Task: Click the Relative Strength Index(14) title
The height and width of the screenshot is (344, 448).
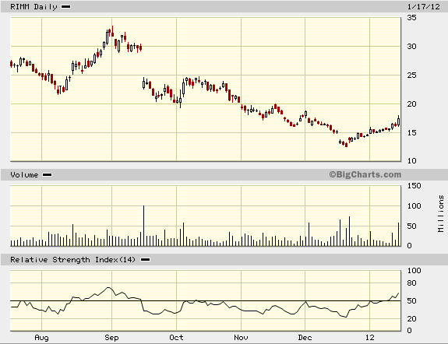Action: (72, 260)
